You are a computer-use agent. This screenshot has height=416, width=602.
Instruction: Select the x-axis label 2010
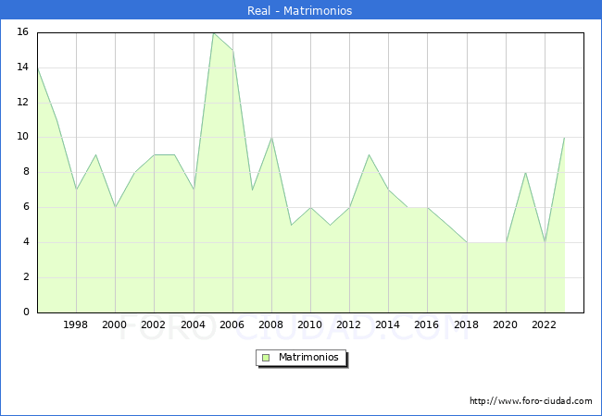(309, 324)
